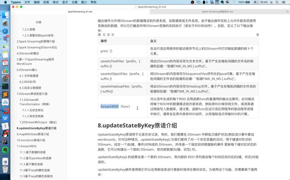Open the Apple menu

click(5, 2)
